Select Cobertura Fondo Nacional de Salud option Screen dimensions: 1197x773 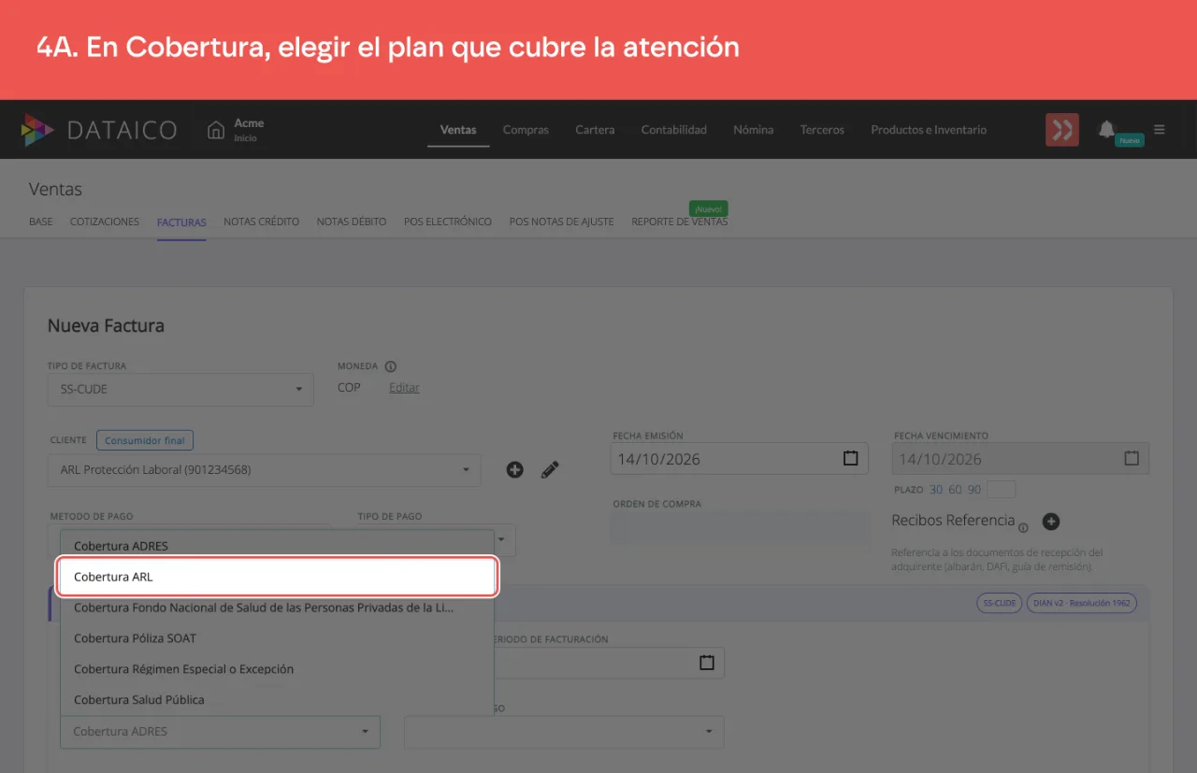tap(277, 608)
